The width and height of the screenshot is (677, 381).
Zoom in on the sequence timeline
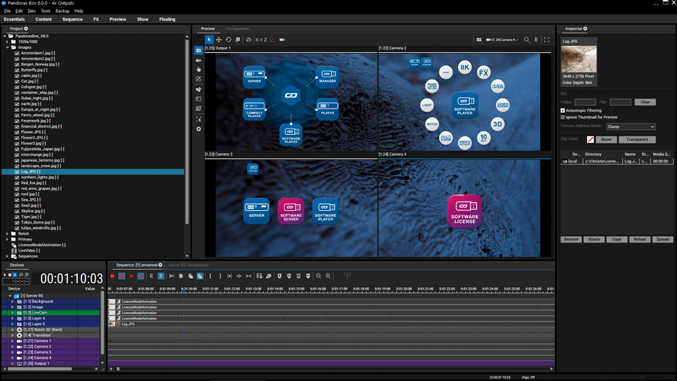pos(328,276)
